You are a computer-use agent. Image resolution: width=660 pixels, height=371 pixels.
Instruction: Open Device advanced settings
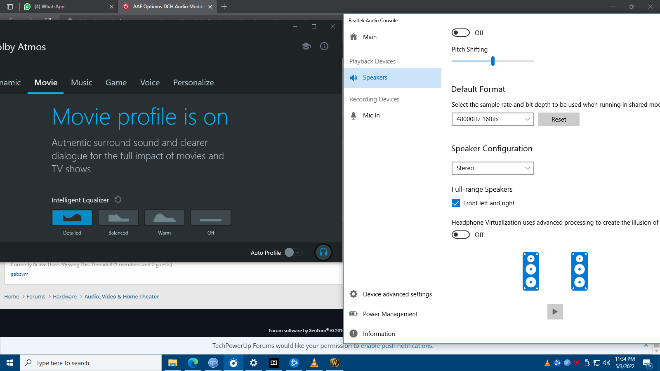click(x=392, y=294)
